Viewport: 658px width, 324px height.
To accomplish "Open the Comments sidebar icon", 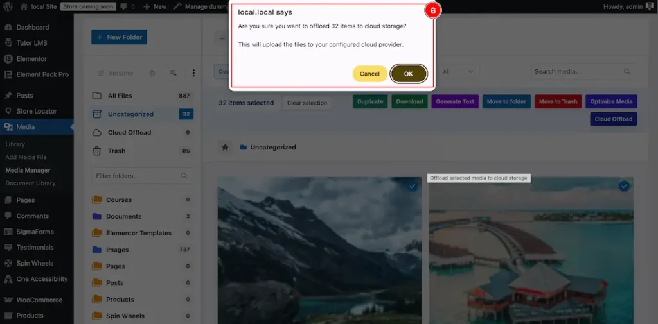I will pos(8,216).
